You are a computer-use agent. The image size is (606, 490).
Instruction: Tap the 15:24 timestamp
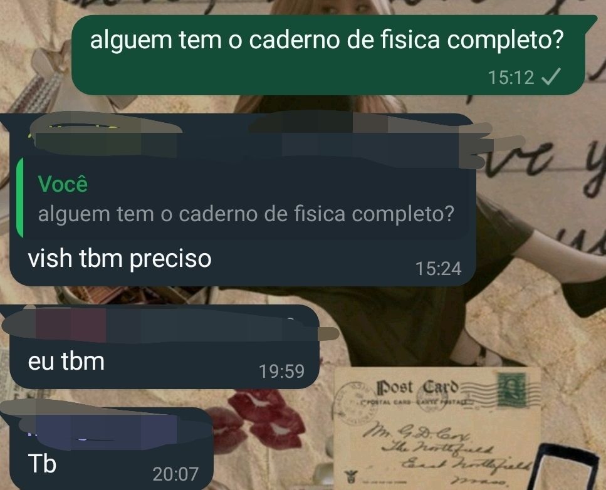pos(438,269)
